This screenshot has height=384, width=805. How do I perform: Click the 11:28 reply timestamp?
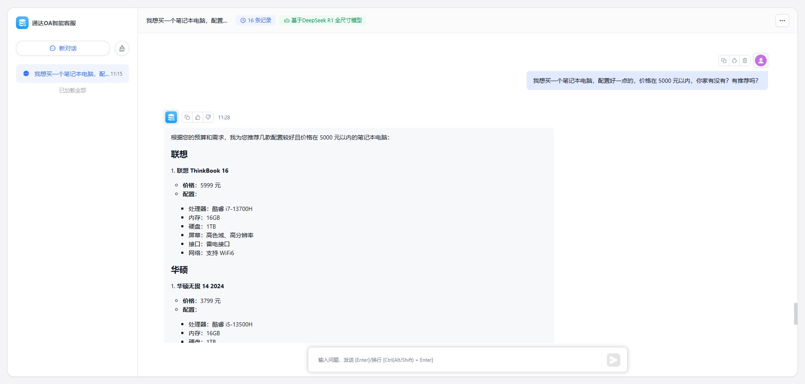pos(224,118)
